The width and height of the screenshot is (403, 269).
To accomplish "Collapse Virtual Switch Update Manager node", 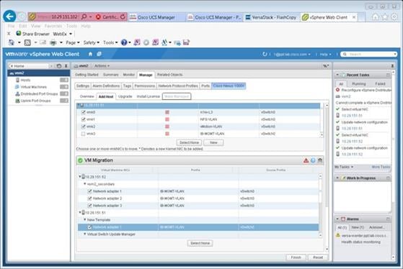I will point(85,234).
